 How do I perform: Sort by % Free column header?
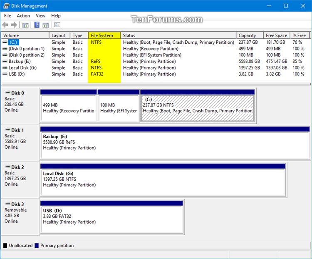pos(300,35)
